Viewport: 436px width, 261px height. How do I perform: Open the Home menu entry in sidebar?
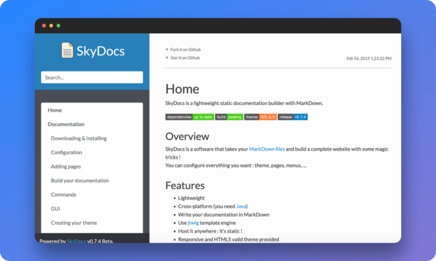(x=55, y=110)
